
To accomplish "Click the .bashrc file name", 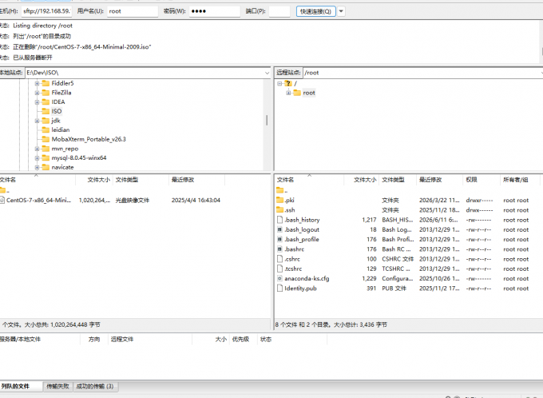I will [x=295, y=249].
